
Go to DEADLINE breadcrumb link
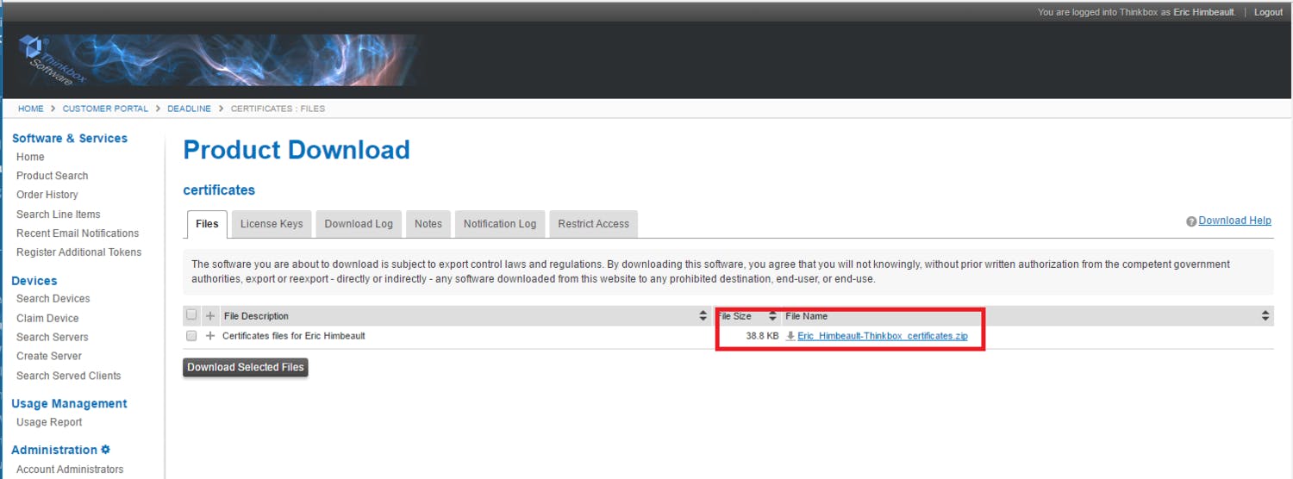pyautogui.click(x=189, y=109)
